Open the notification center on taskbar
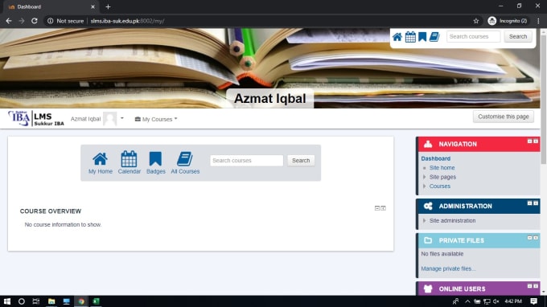 (x=534, y=301)
